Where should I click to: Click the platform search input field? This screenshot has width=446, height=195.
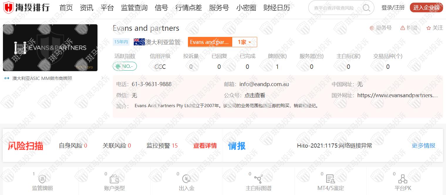[x=335, y=8]
